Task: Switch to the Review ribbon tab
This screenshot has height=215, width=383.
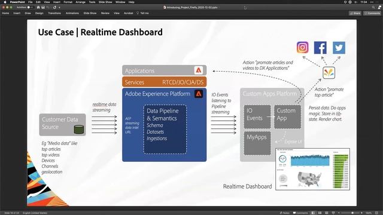Action: point(105,13)
